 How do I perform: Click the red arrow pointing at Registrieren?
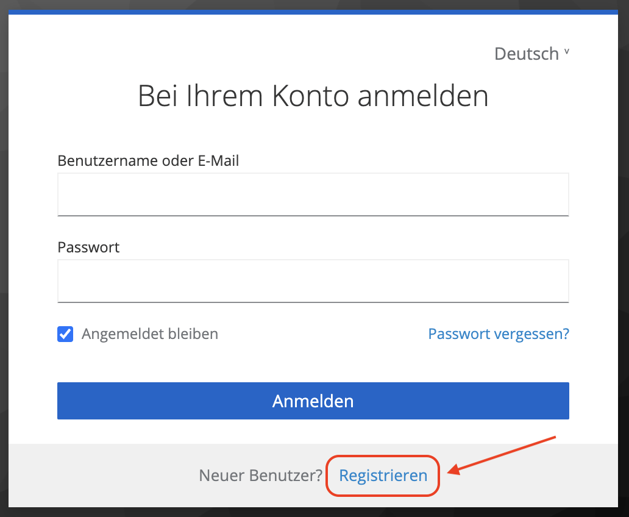506,454
